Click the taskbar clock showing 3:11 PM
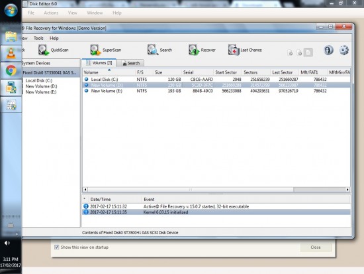364x274 pixels. (x=11, y=262)
